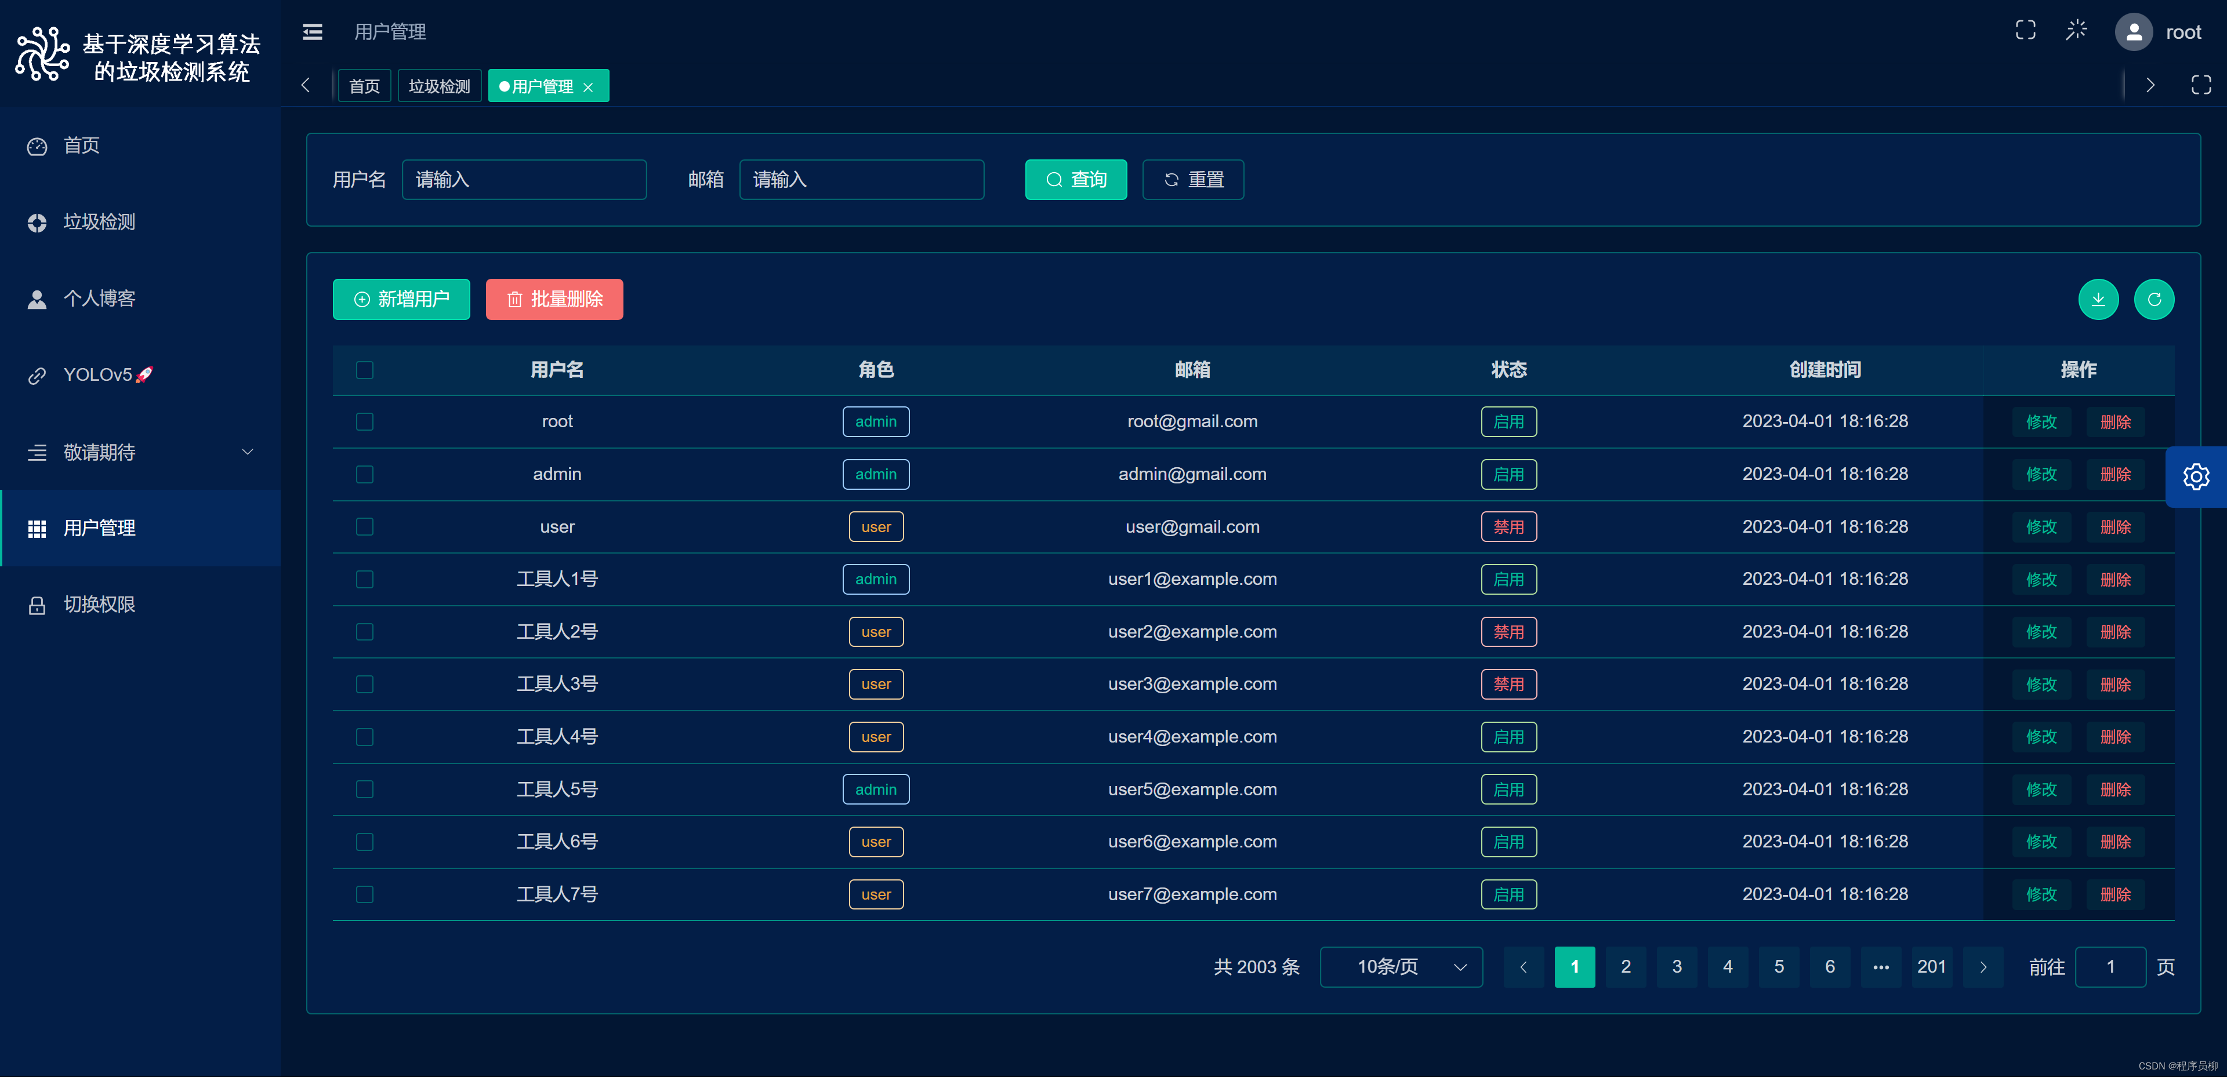Screen dimensions: 2227x1077
Task: Check the checkbox for 工具人6号
Action: tap(365, 842)
